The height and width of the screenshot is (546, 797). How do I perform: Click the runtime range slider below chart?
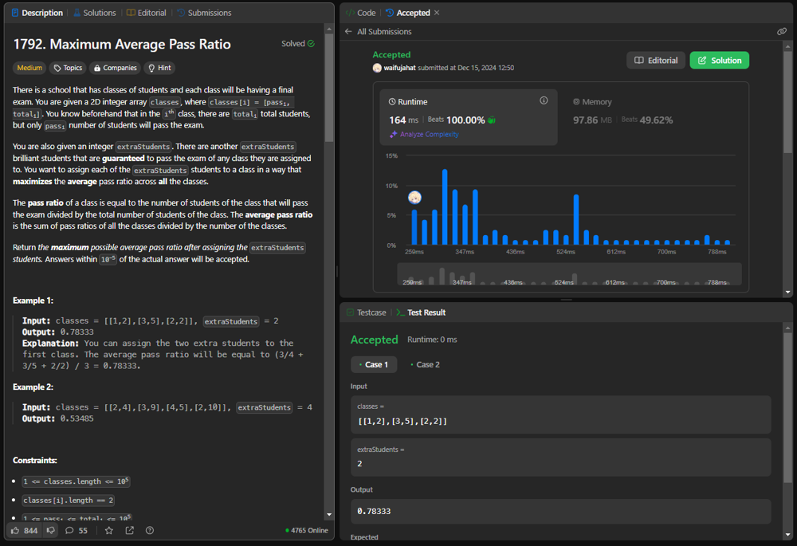(569, 274)
